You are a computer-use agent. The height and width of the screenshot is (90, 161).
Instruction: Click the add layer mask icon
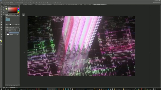pyautogui.click(x=11, y=85)
